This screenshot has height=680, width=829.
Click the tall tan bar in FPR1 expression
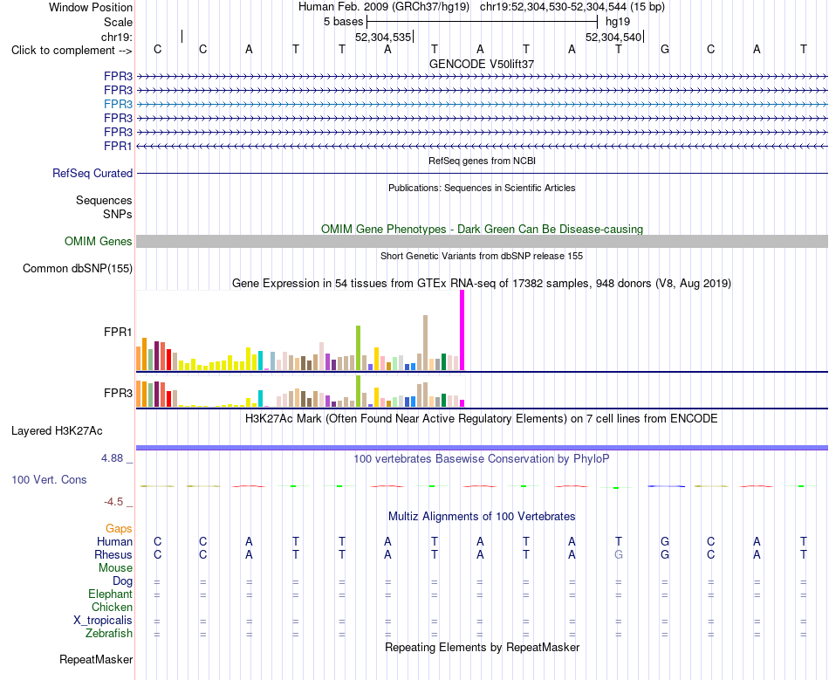[x=425, y=343]
